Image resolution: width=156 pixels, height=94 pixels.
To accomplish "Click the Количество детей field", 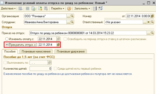I will (x=41, y=69).
